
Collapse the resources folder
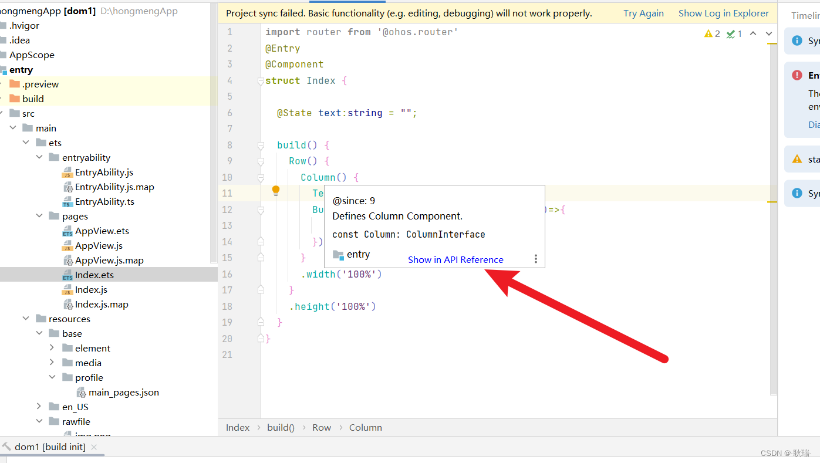(x=26, y=319)
